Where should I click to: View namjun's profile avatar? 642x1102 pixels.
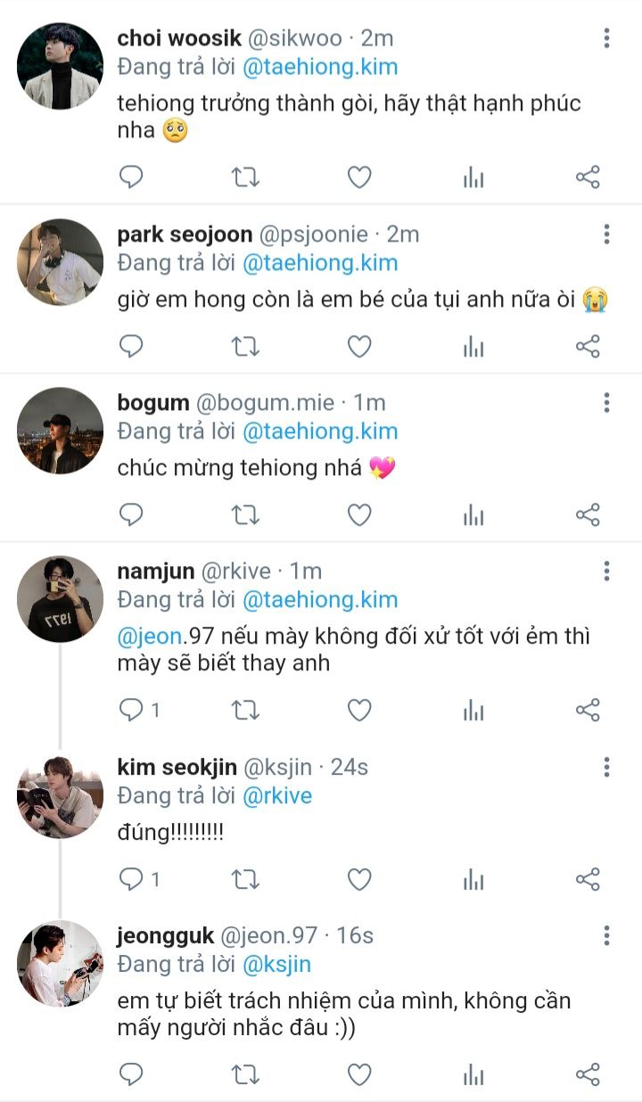[x=60, y=599]
